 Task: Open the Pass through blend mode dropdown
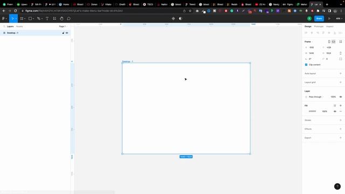click(x=316, y=97)
